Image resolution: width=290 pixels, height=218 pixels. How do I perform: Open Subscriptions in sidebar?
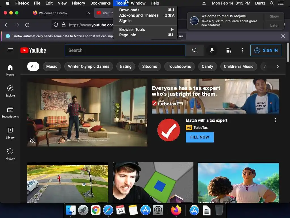(x=10, y=112)
